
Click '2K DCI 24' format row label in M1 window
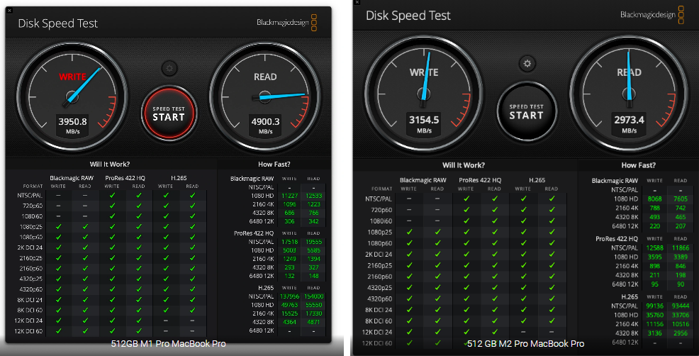[30, 247]
